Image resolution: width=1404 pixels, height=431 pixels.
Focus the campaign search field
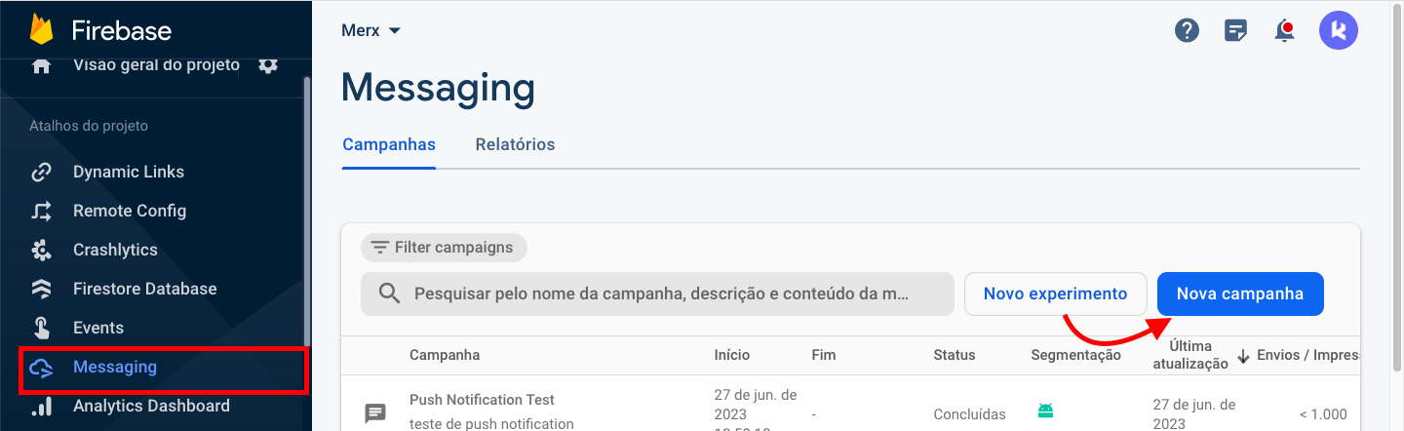657,294
